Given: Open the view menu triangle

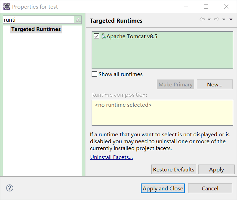Looking at the screenshot, I should (x=231, y=19).
